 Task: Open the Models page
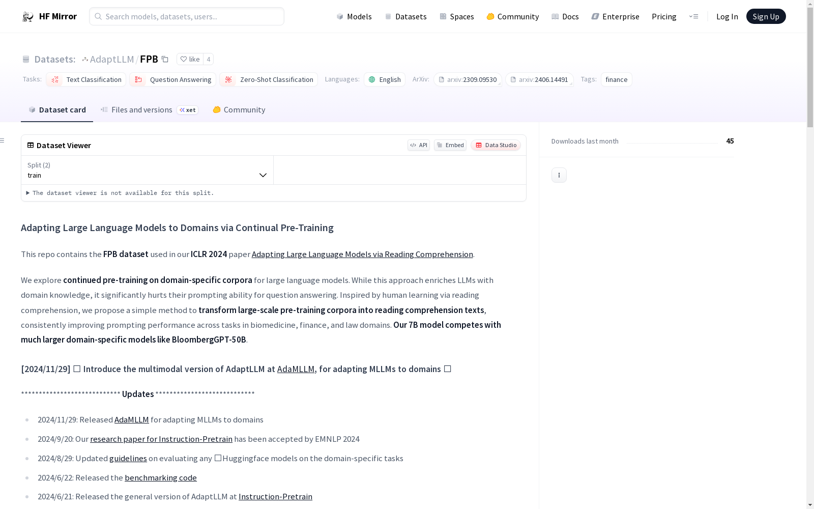(x=354, y=16)
